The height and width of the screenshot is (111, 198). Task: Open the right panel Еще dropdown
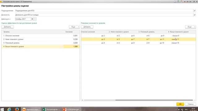point(191,27)
